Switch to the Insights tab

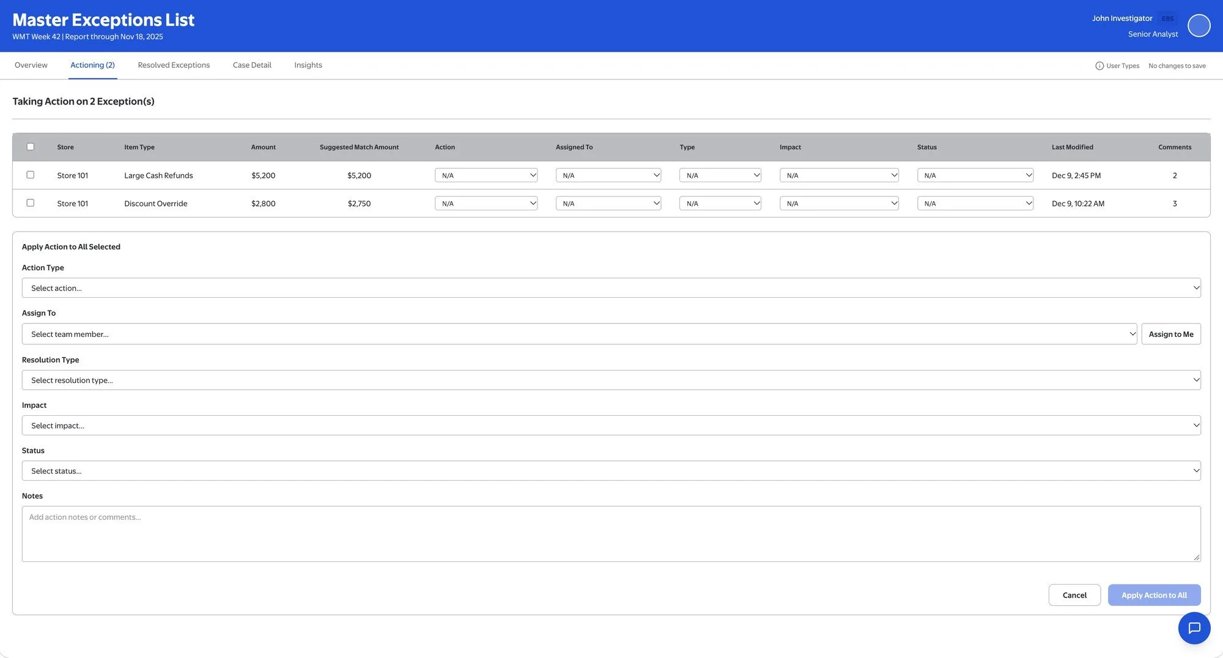click(308, 65)
